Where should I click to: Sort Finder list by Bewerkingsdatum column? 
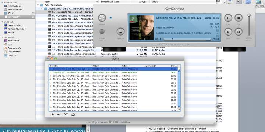[x=116, y=1]
